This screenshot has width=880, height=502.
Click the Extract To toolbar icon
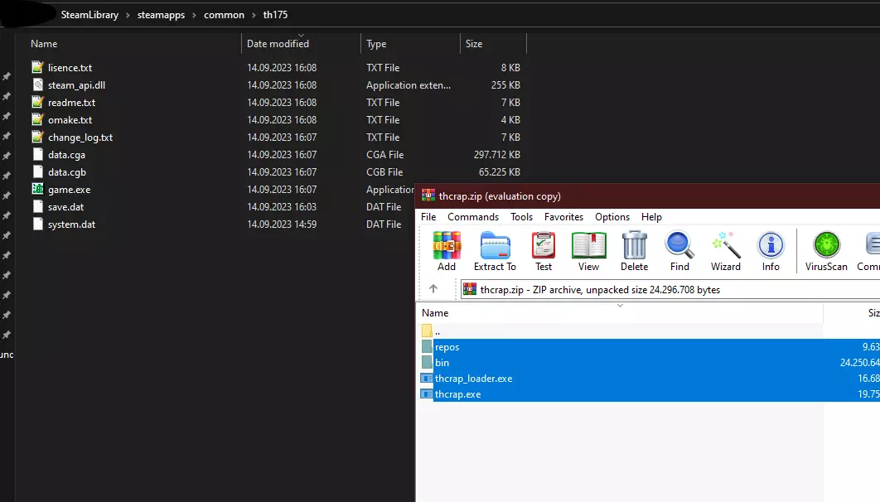pos(495,251)
